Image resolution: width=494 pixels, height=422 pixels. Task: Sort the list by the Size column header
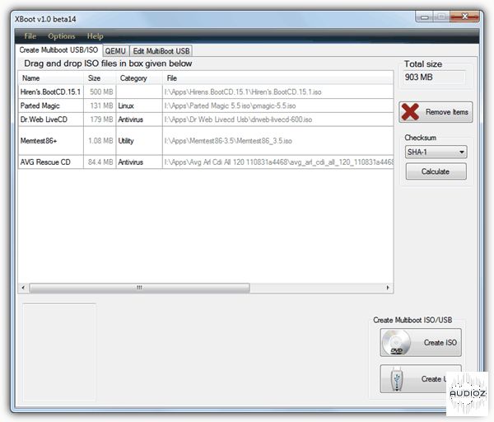point(100,78)
